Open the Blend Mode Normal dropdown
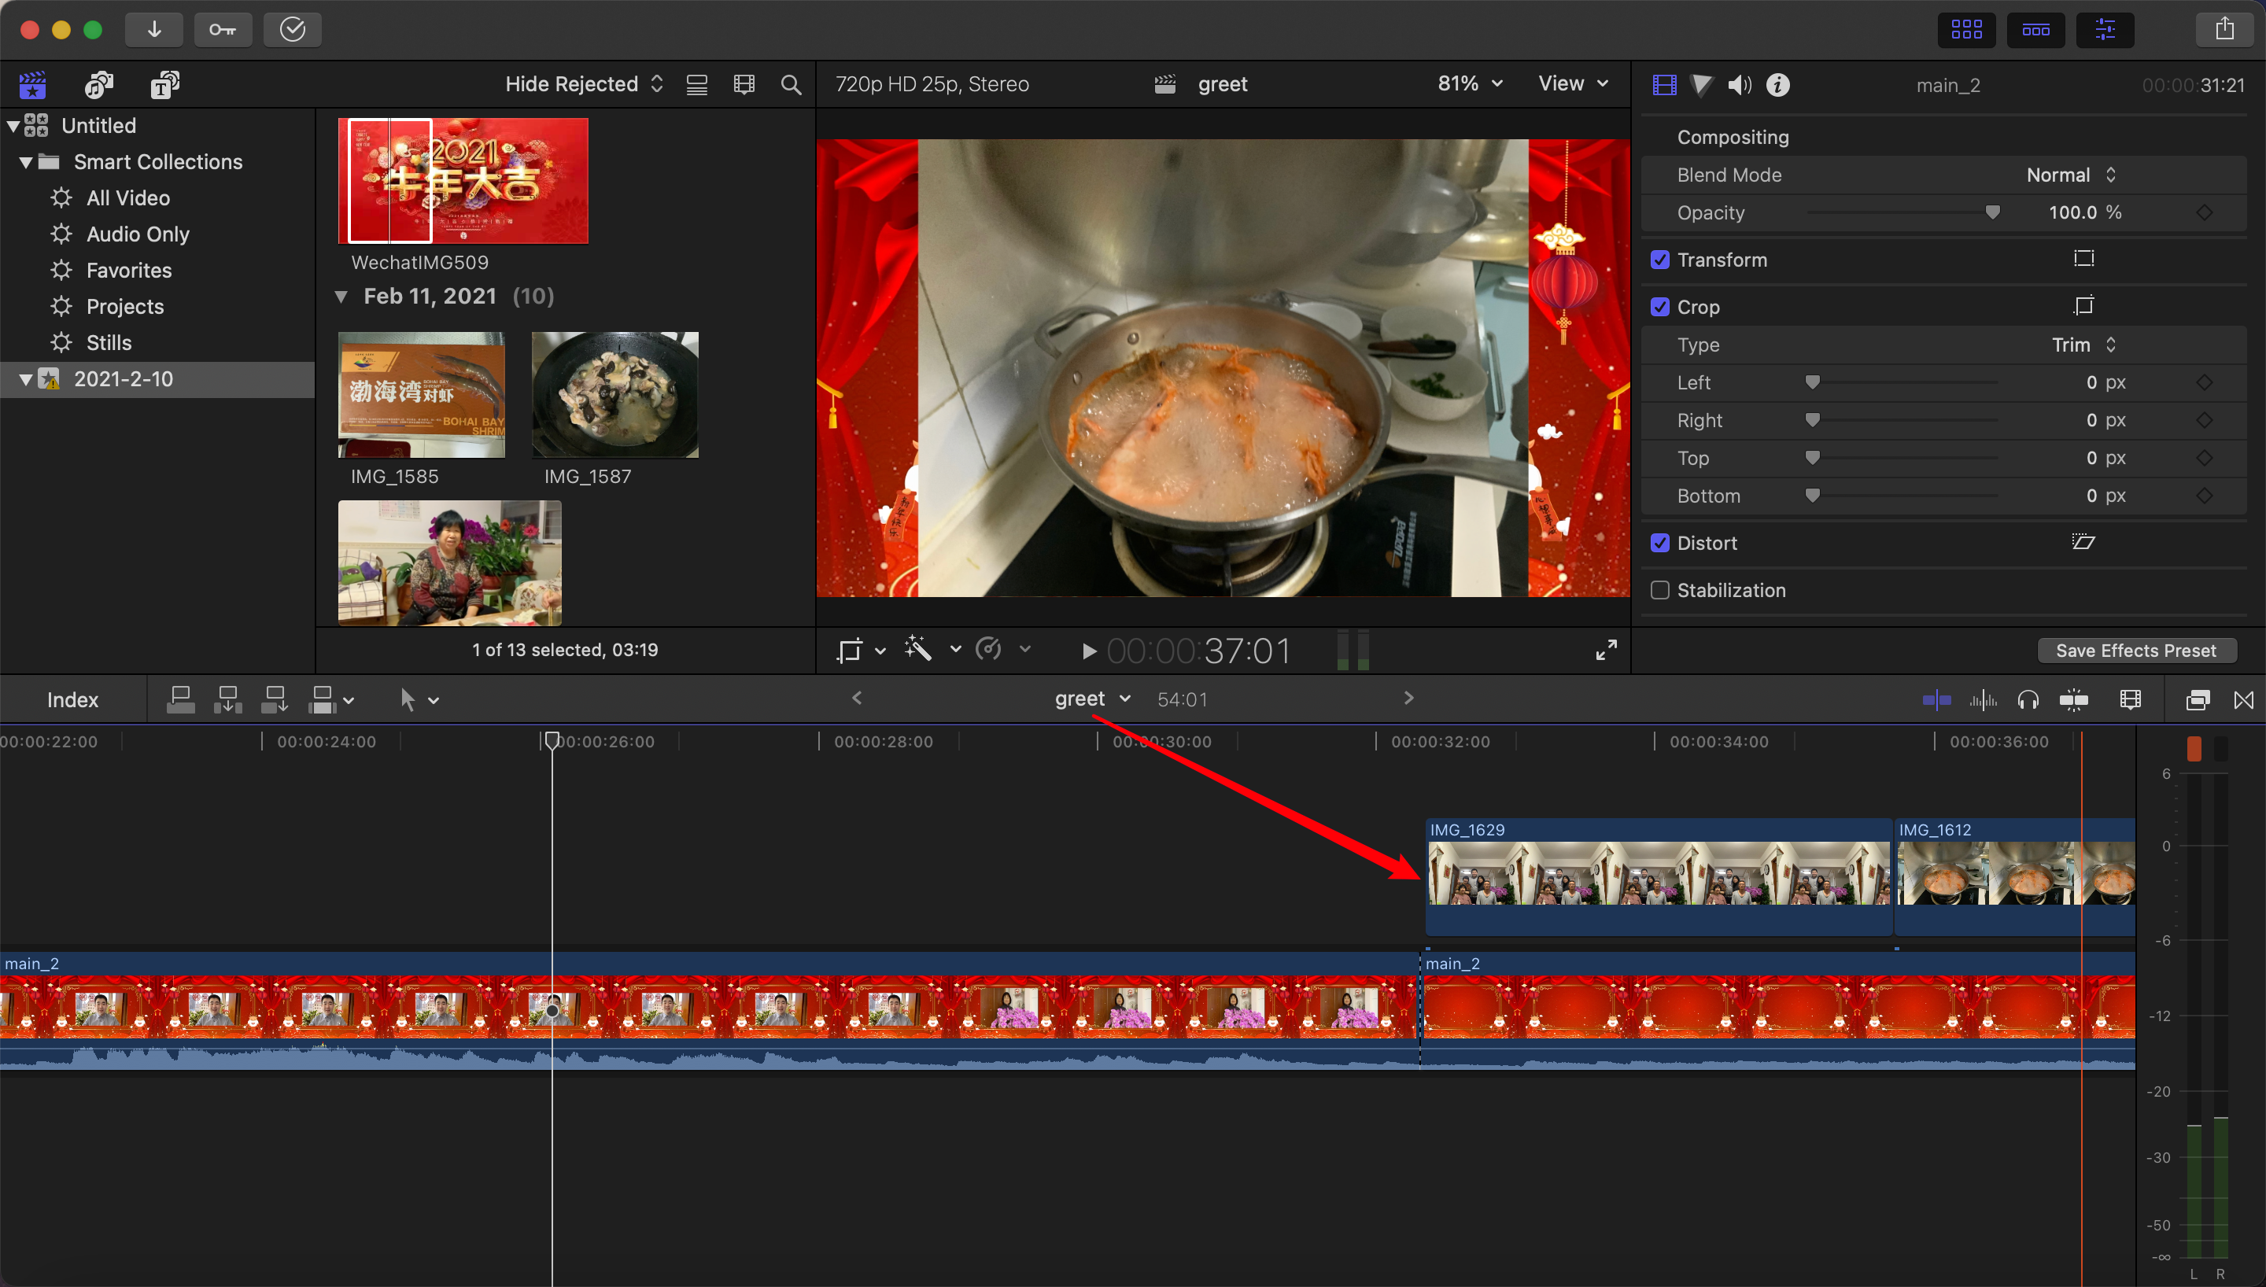Image resolution: width=2266 pixels, height=1287 pixels. click(2071, 175)
